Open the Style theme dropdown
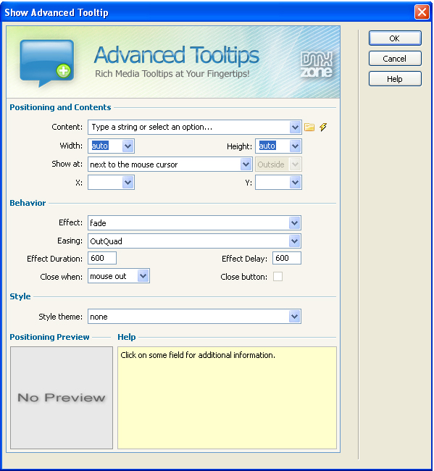The width and height of the screenshot is (434, 471). 295,317
